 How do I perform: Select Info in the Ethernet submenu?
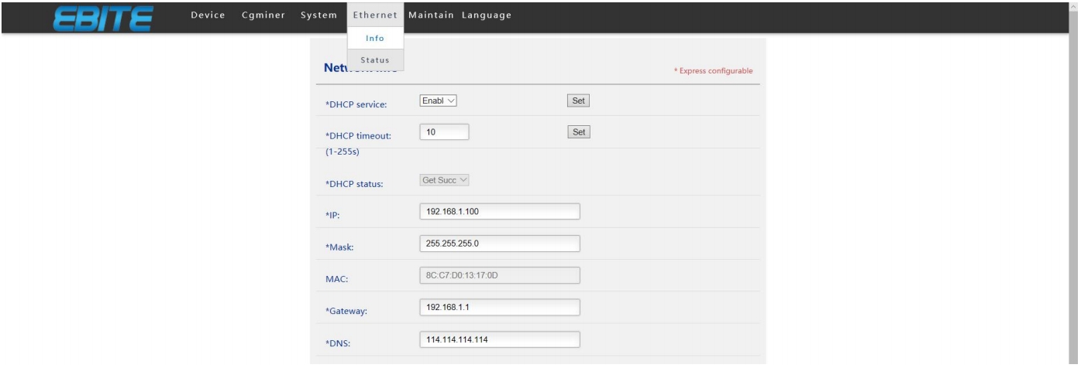375,39
